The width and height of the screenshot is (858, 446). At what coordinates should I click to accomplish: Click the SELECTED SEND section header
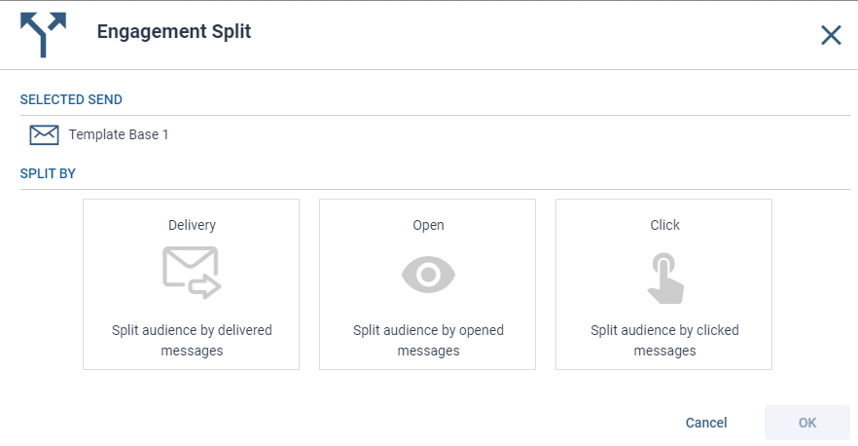(71, 99)
